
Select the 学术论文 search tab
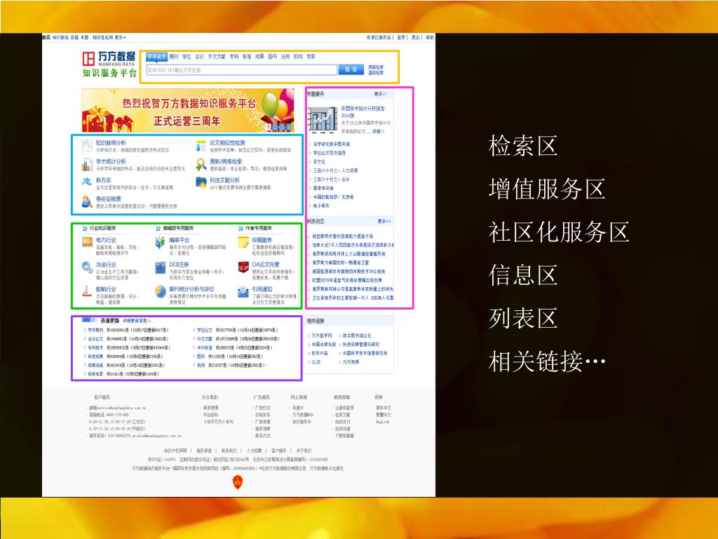pos(156,57)
